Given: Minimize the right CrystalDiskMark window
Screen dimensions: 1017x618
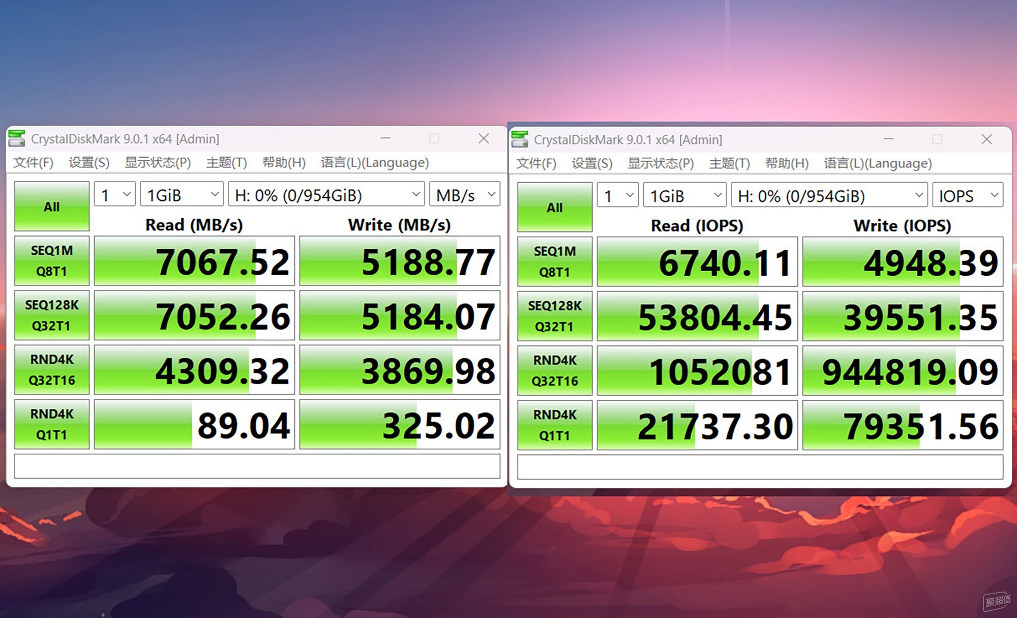Looking at the screenshot, I should coord(889,139).
